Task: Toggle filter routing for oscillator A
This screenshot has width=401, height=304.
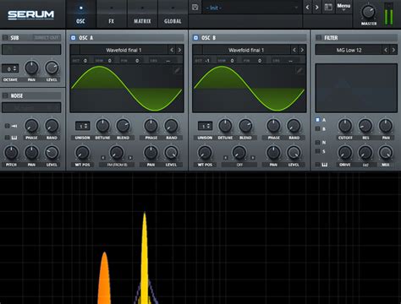Action: pos(317,120)
